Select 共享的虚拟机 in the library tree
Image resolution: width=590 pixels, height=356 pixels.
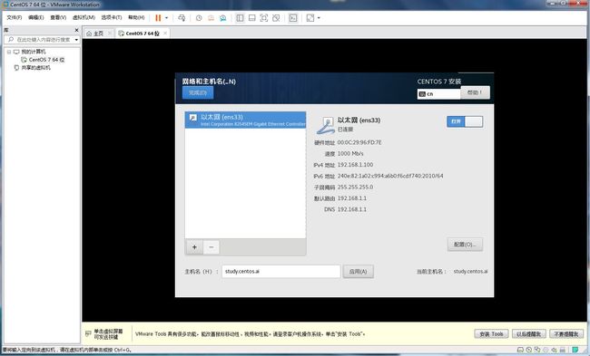pos(35,68)
